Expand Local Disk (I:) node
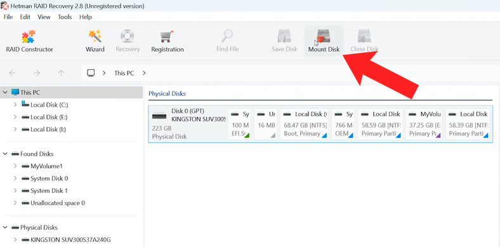500x247 pixels. [x=15, y=130]
